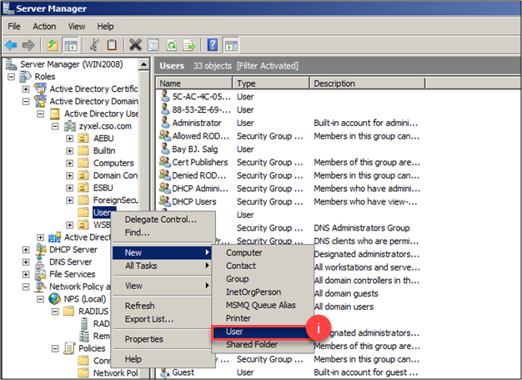The image size is (522, 380).
Task: Collapse Active Directory Domain Services node
Action: click(x=26, y=101)
